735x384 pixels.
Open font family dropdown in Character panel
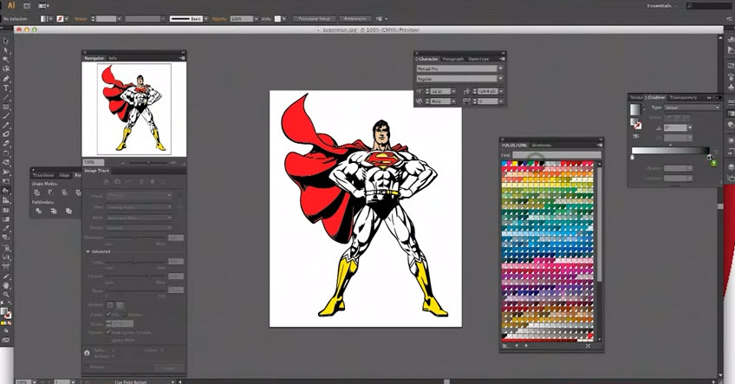pyautogui.click(x=500, y=68)
